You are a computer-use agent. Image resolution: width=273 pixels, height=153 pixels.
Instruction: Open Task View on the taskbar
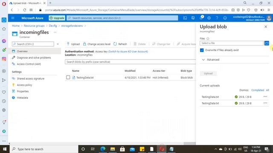click(x=93, y=149)
